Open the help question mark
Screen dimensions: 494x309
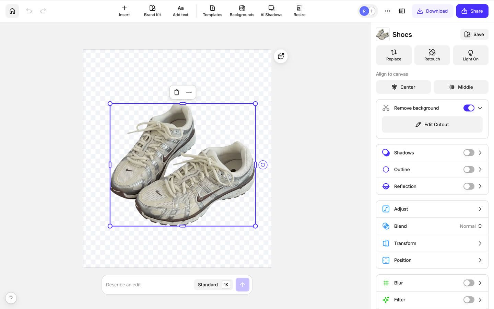click(x=11, y=298)
